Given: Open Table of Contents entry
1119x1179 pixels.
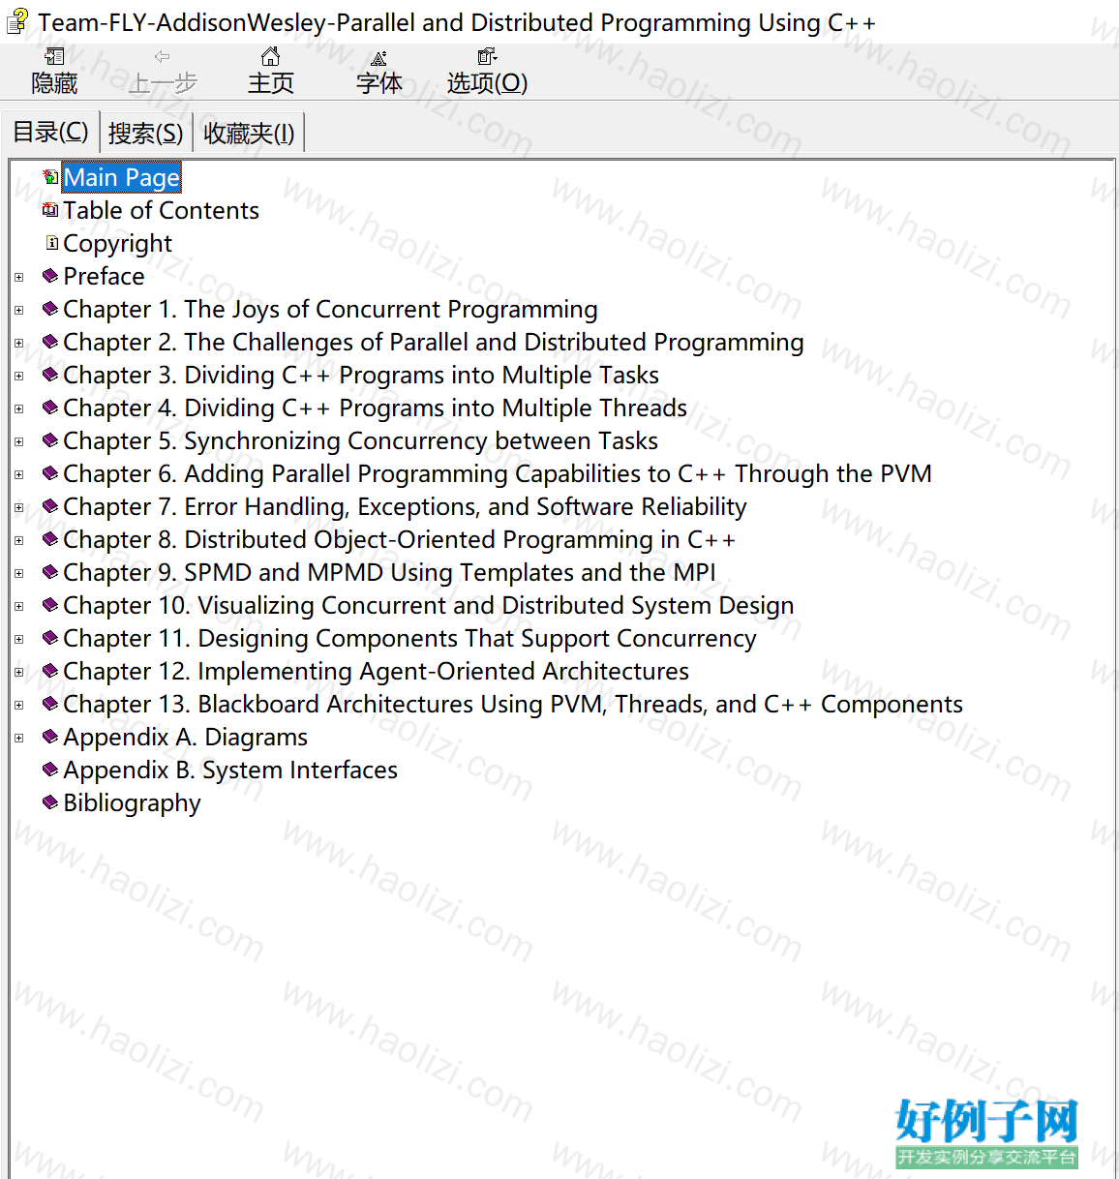Looking at the screenshot, I should [x=161, y=210].
